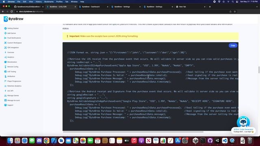Image resolution: width=260 pixels, height=146 pixels.
Task: Open GitHub Desktop from the Dock
Action: (210, 141)
